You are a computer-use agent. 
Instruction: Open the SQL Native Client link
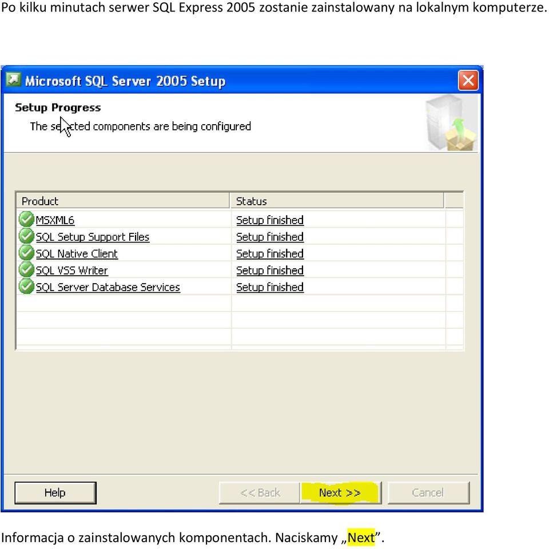click(x=77, y=253)
